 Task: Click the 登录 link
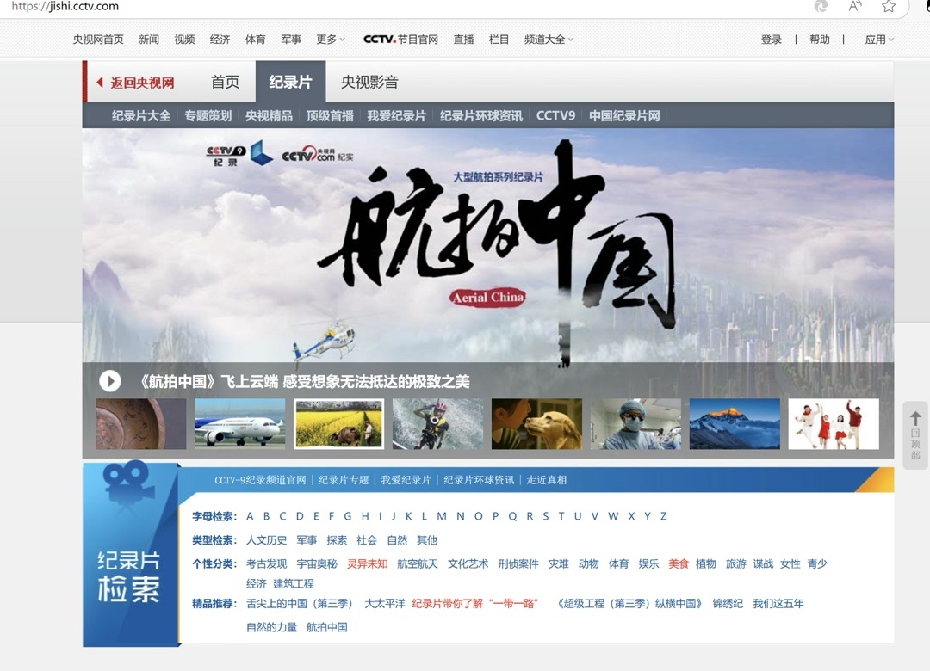point(771,39)
